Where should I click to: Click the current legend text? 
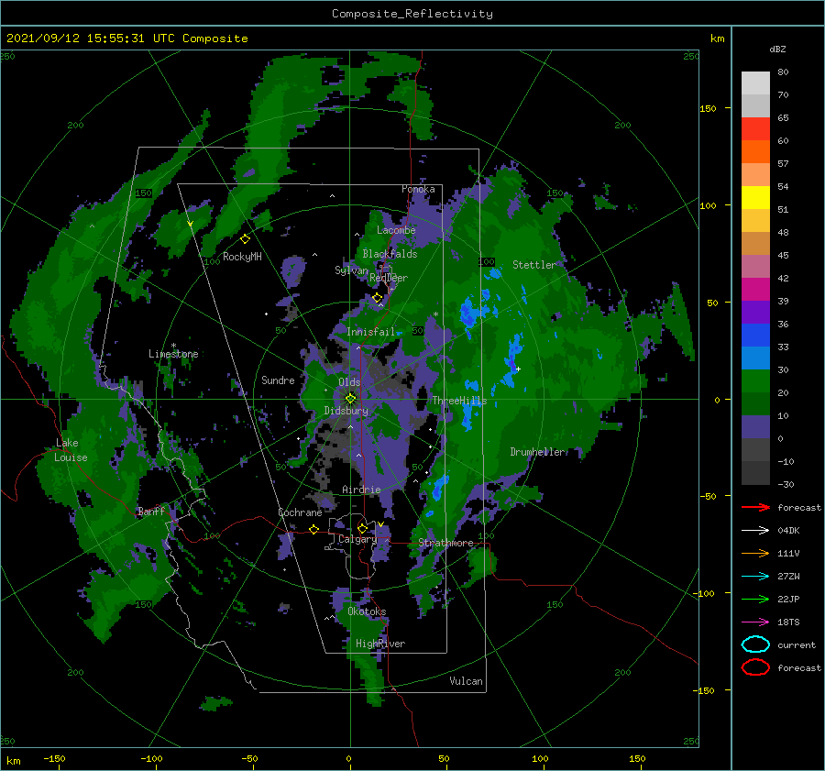coord(797,644)
